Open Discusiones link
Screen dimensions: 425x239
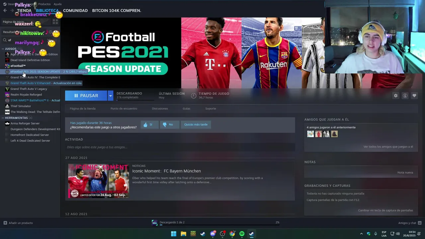click(160, 109)
